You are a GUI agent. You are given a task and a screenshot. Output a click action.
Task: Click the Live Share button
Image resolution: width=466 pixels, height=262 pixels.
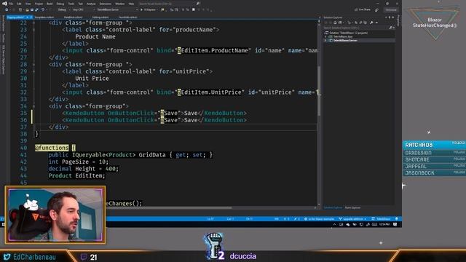click(x=363, y=9)
